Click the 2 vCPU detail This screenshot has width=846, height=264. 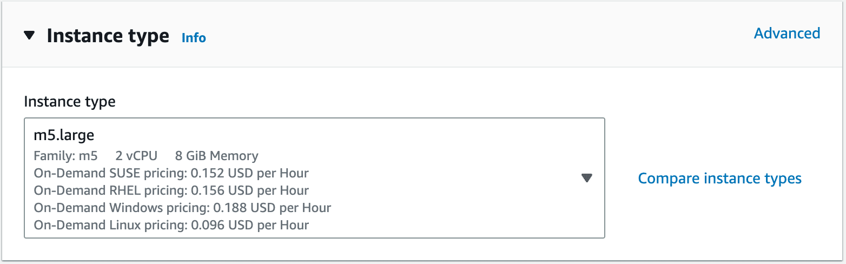[136, 156]
